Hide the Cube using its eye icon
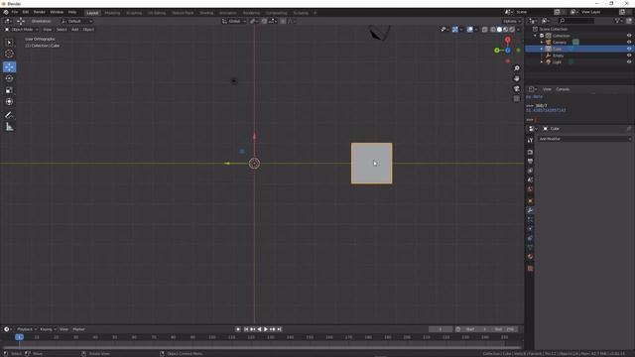The height and width of the screenshot is (357, 635). click(629, 49)
